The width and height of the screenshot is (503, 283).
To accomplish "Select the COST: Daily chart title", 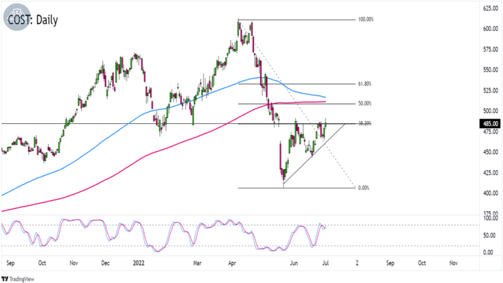I will coord(33,20).
